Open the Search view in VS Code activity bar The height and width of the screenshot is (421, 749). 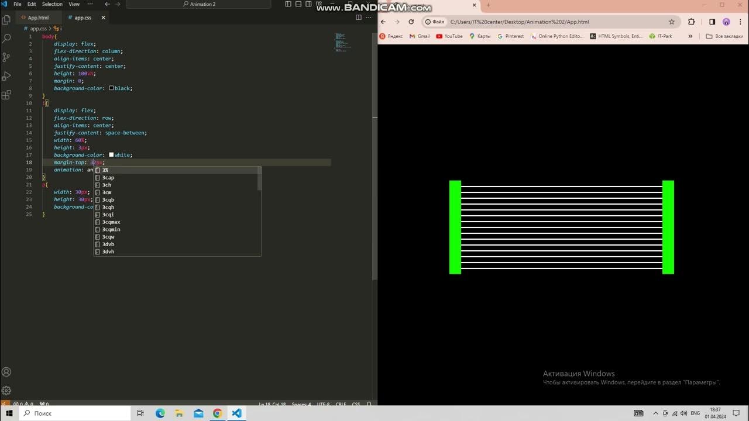(6, 38)
